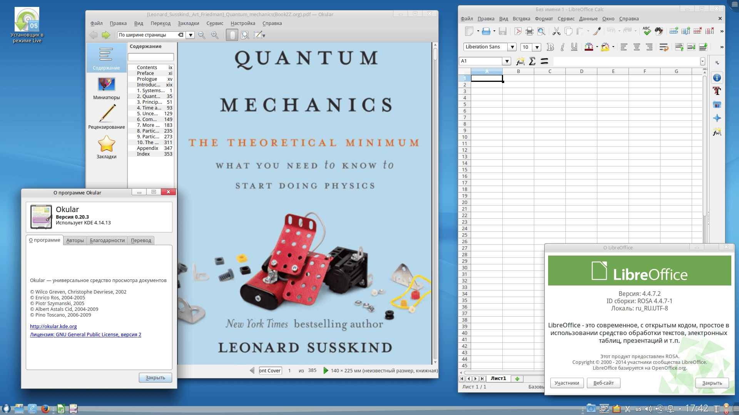Click the Copy icon in Calc toolbar

(x=568, y=31)
